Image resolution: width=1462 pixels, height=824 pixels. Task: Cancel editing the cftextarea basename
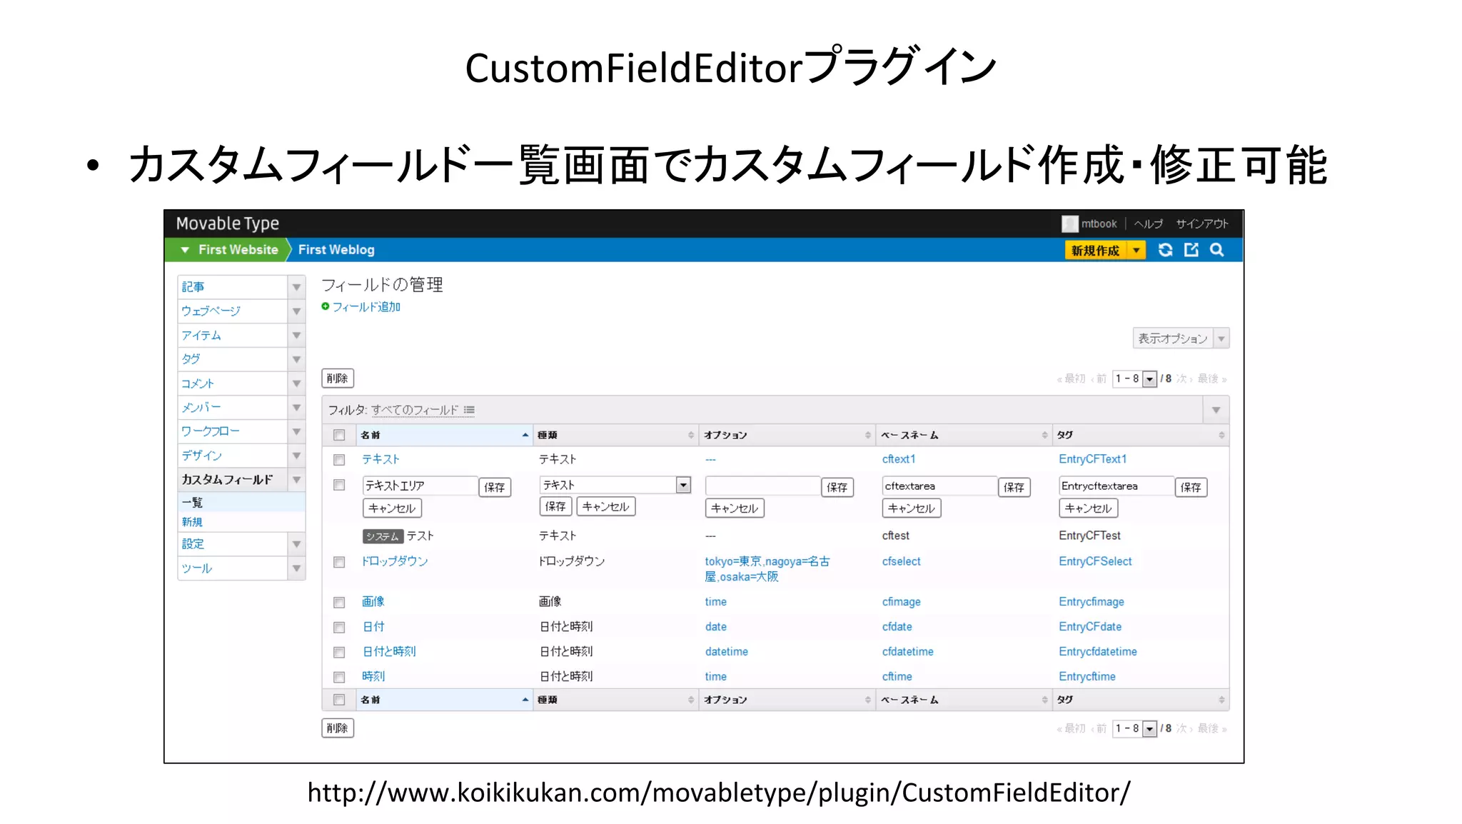[912, 508]
